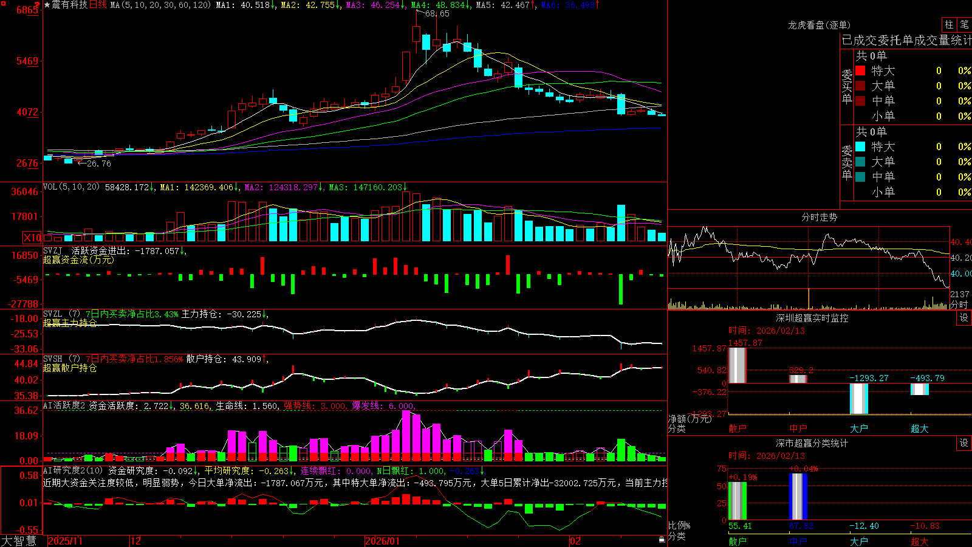
Task: Switch 龙虎看盘 to 笔 tick view
Action: [964, 24]
